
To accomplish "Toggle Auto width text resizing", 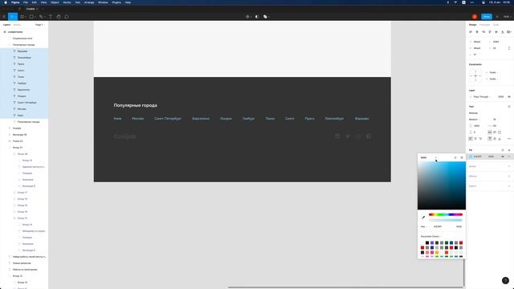I will point(490,132).
